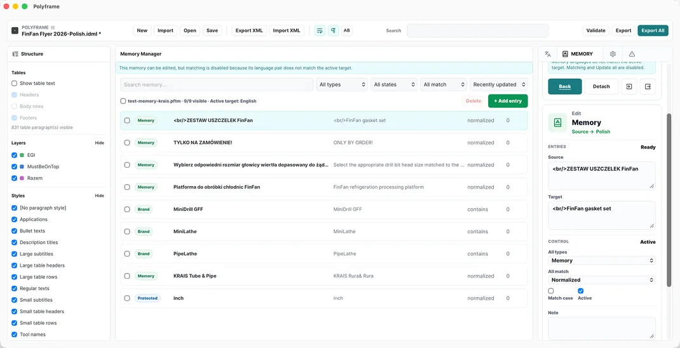Hide the Layers section

point(99,143)
